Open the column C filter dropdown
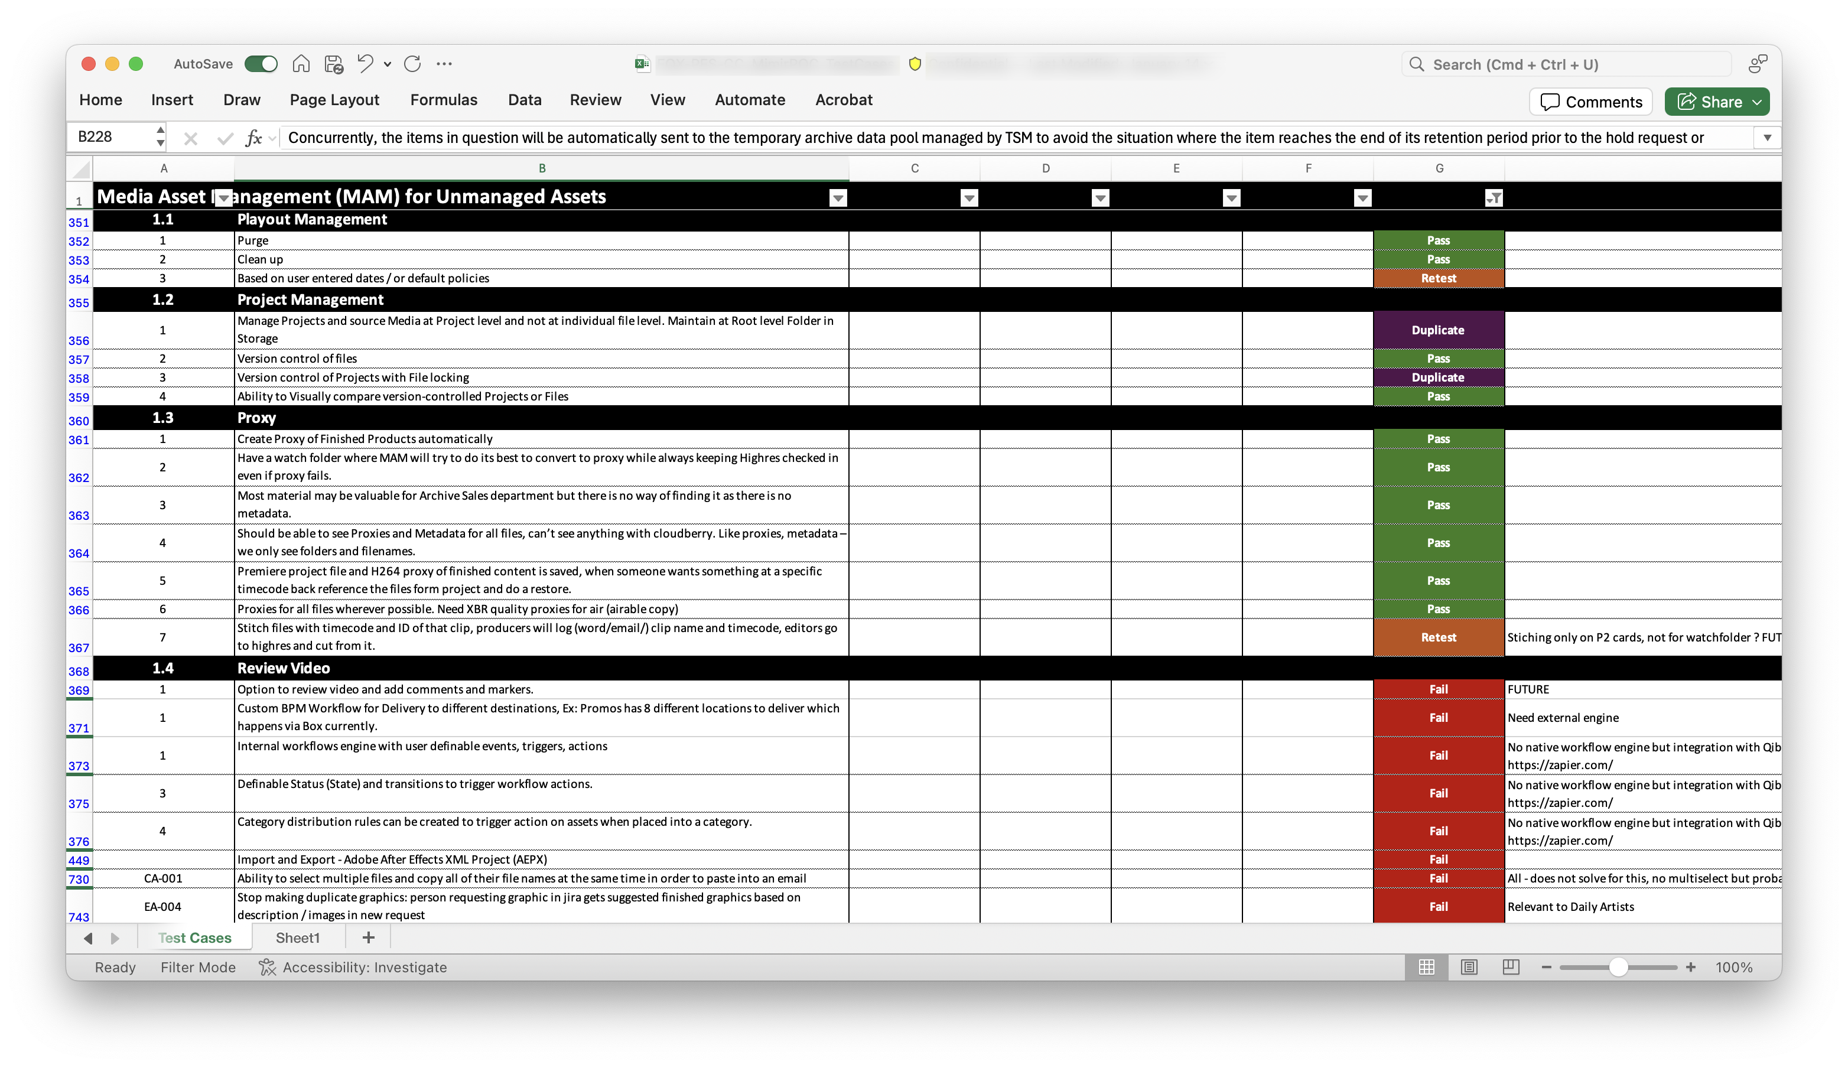The height and width of the screenshot is (1068, 1848). point(969,198)
